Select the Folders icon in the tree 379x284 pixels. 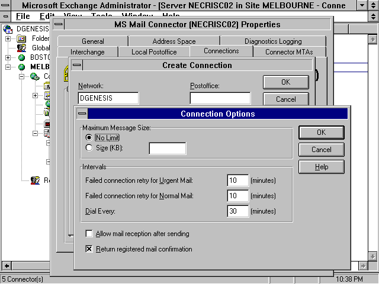21,38
